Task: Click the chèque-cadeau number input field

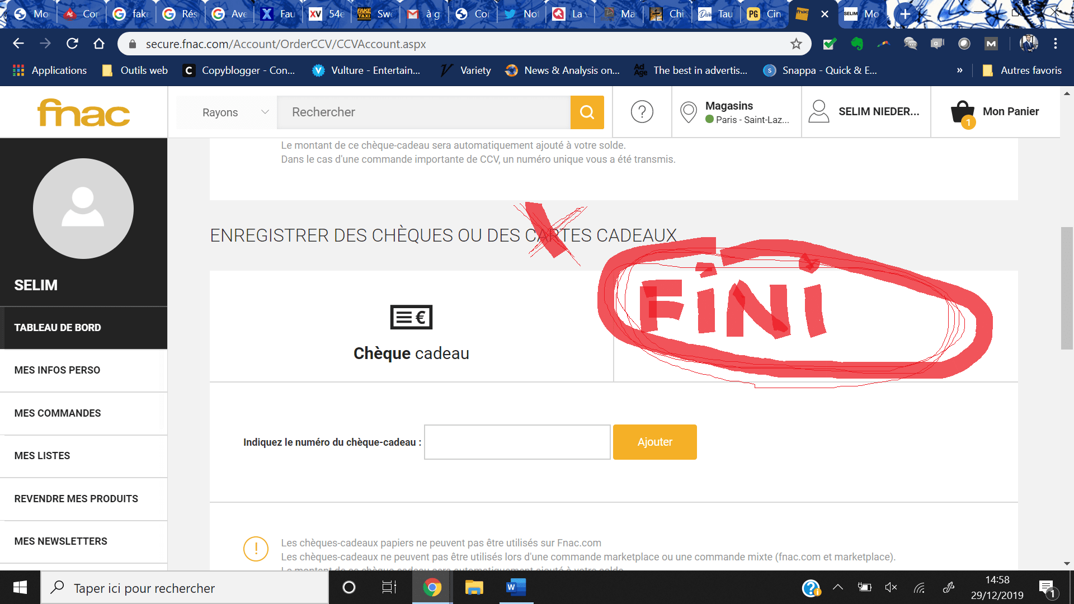Action: (516, 442)
